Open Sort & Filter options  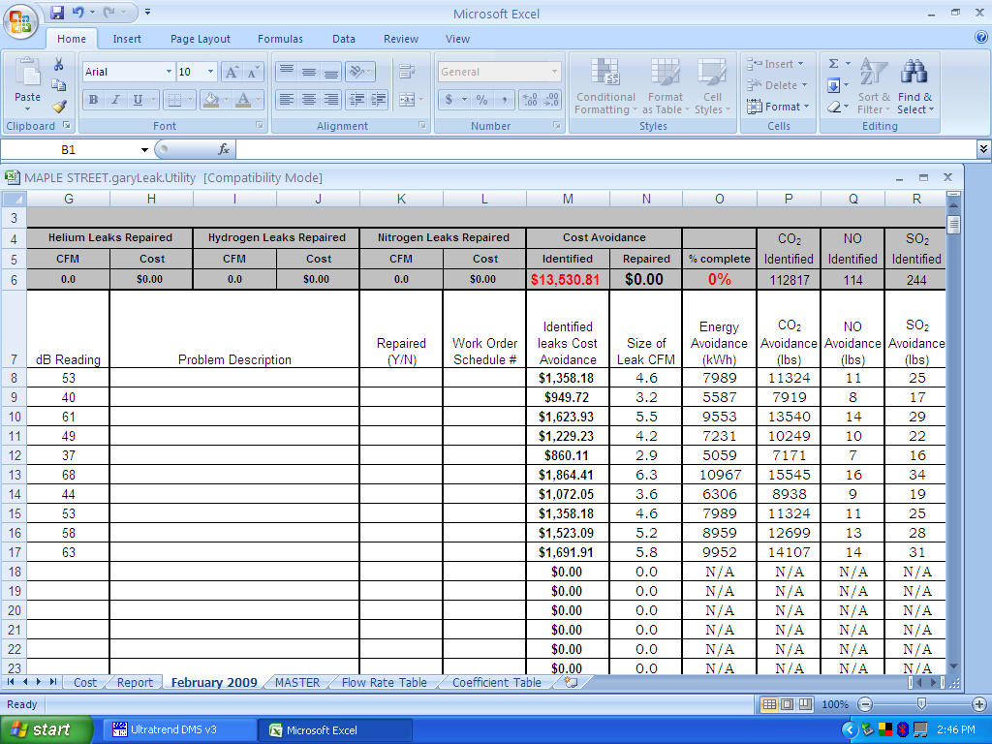tap(875, 88)
